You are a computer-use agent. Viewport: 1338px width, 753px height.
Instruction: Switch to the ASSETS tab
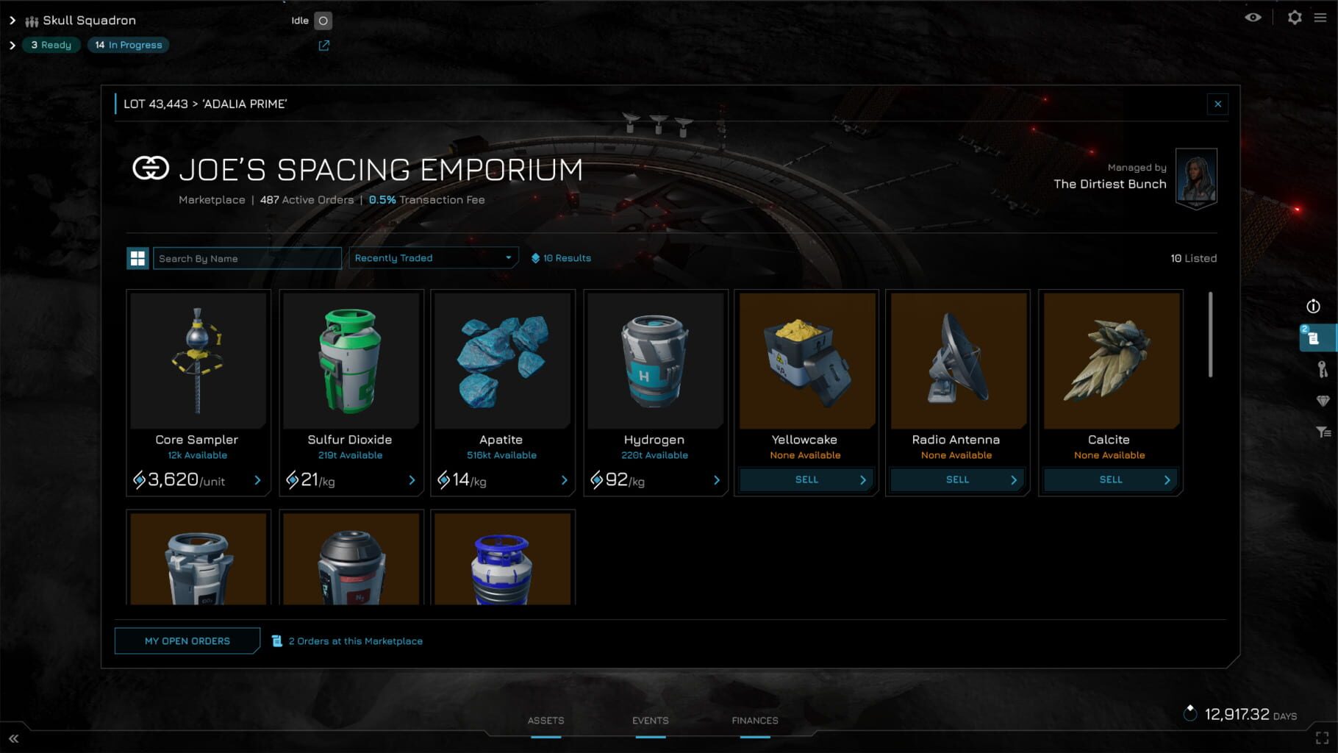(545, 721)
